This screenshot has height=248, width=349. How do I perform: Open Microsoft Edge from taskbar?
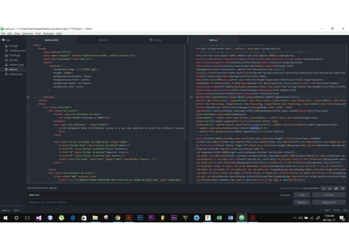(73, 218)
